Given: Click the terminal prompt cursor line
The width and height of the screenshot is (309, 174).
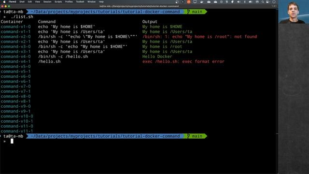Looking at the screenshot, I should (12, 141).
